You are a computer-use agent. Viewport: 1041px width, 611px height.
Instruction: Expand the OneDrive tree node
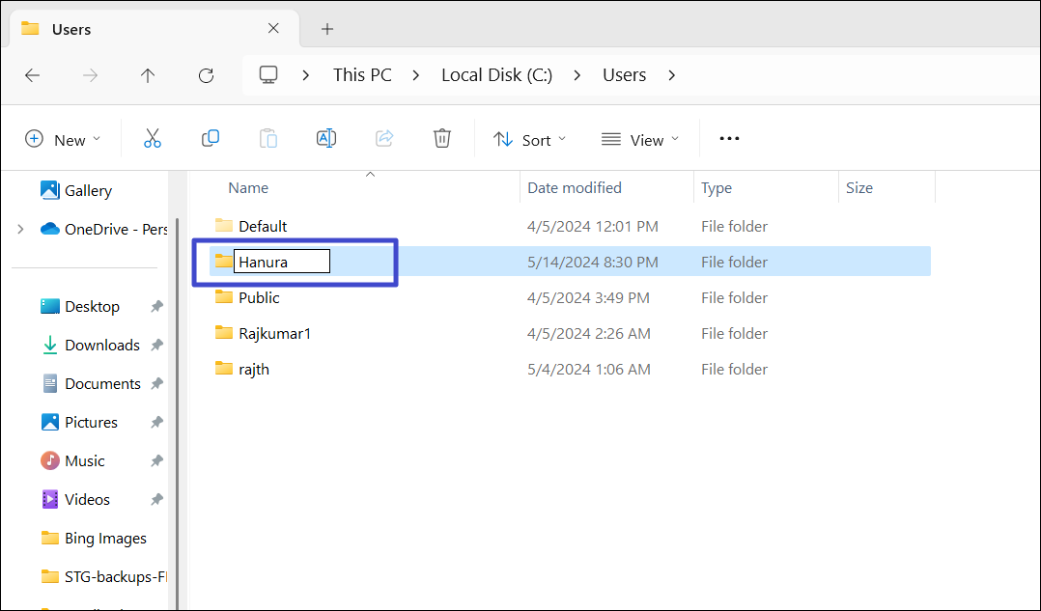(20, 230)
